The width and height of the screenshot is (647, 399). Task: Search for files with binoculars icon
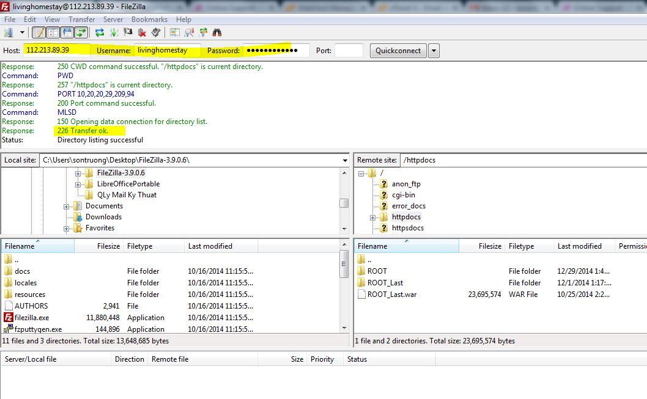[217, 32]
